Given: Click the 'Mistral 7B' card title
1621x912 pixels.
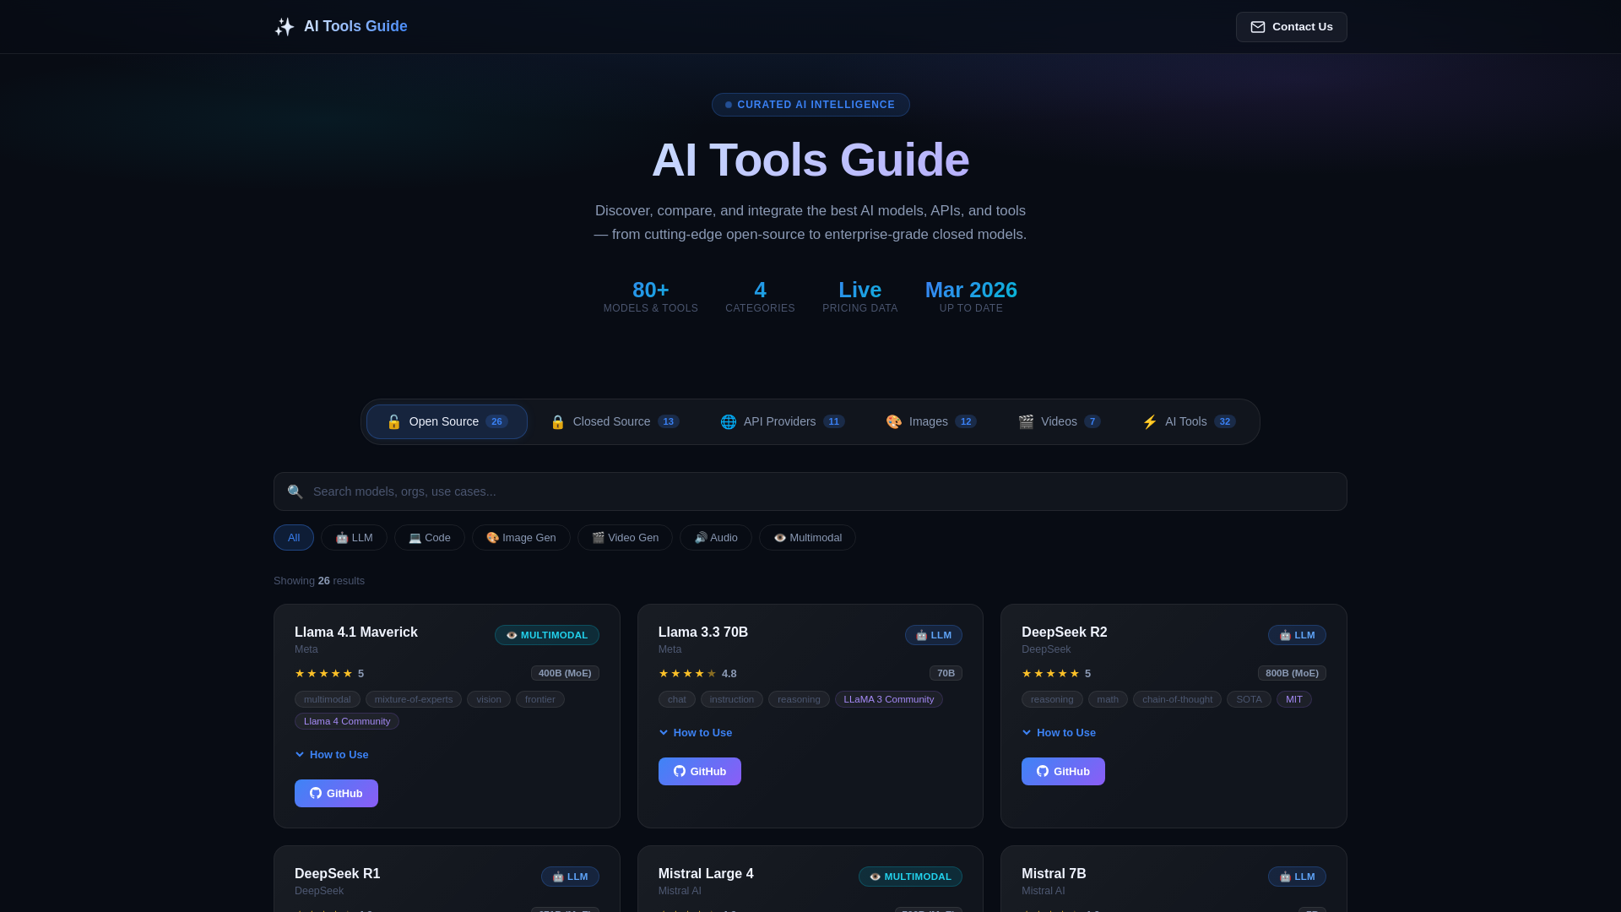Looking at the screenshot, I should tap(1054, 874).
